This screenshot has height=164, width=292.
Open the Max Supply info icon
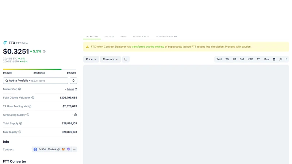[x=20, y=132]
